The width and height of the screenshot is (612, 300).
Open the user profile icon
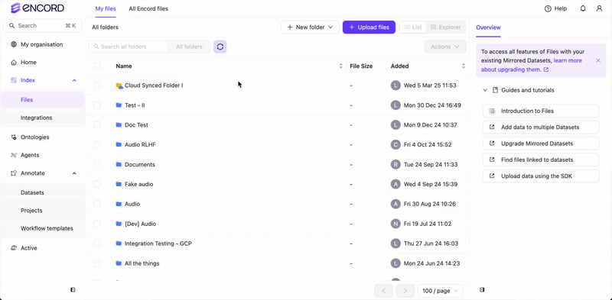599,8
